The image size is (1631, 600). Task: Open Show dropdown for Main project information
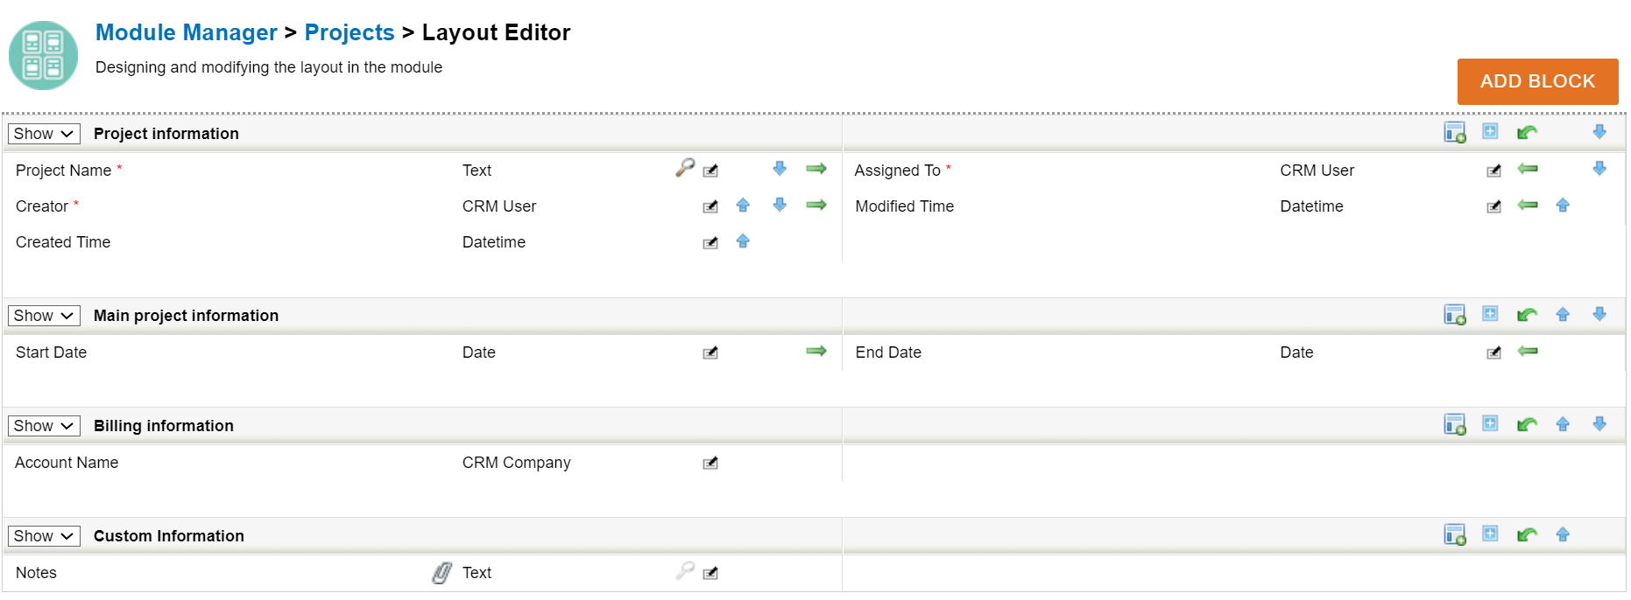44,316
